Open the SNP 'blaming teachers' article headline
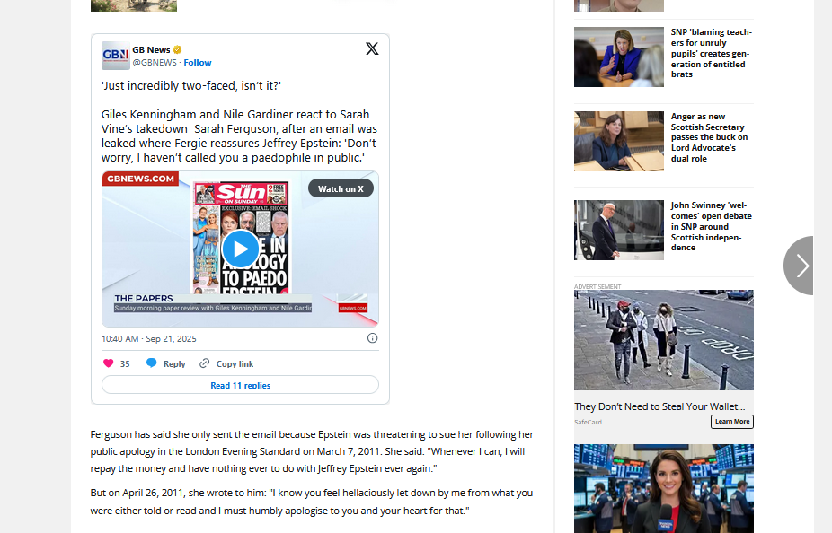832x533 pixels. (x=711, y=53)
